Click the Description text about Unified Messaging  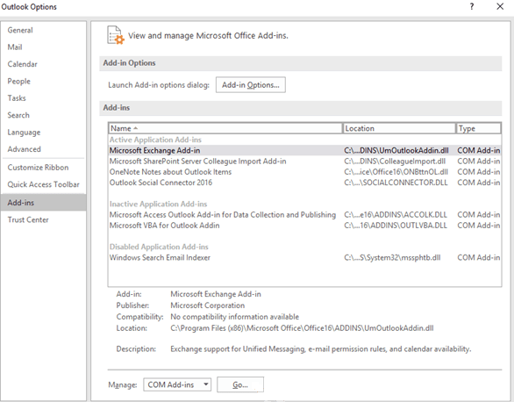point(321,348)
